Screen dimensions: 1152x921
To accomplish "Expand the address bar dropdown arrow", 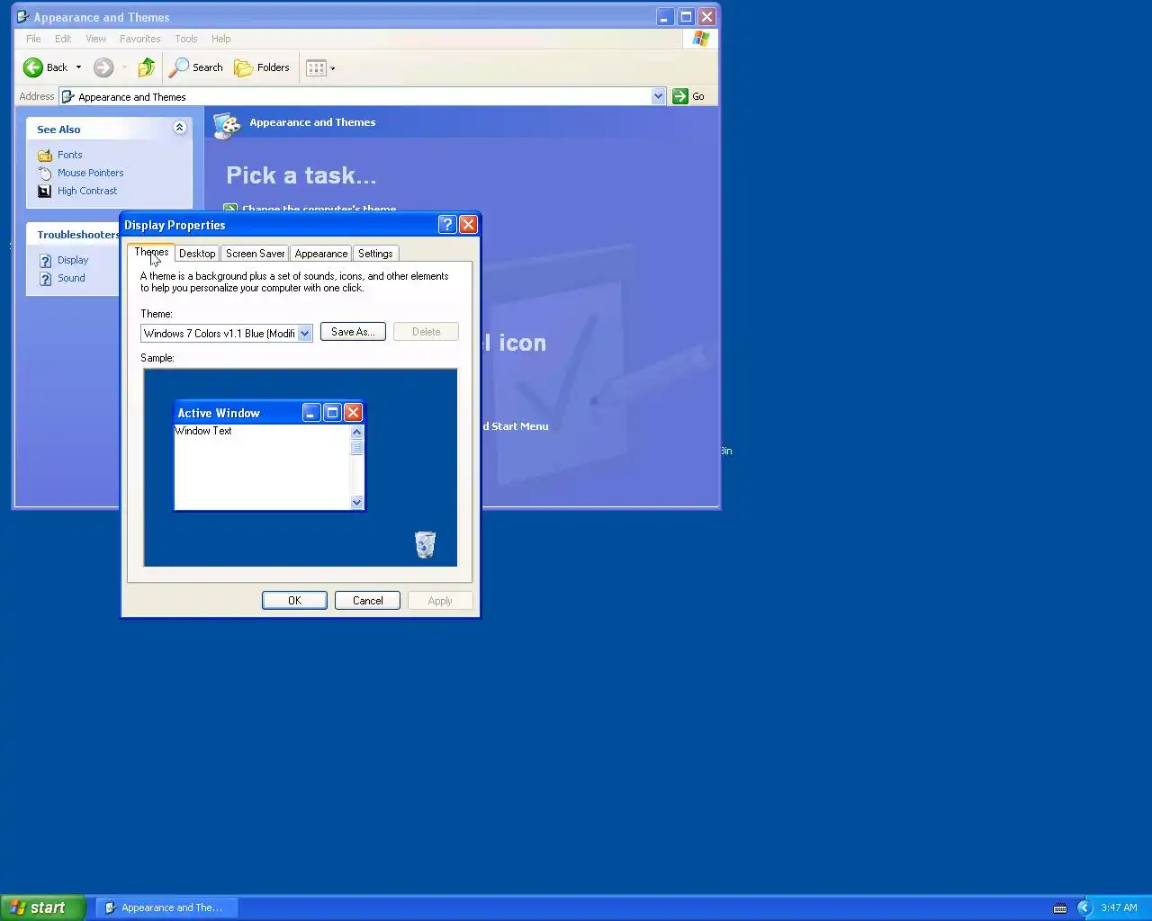I will tap(658, 96).
